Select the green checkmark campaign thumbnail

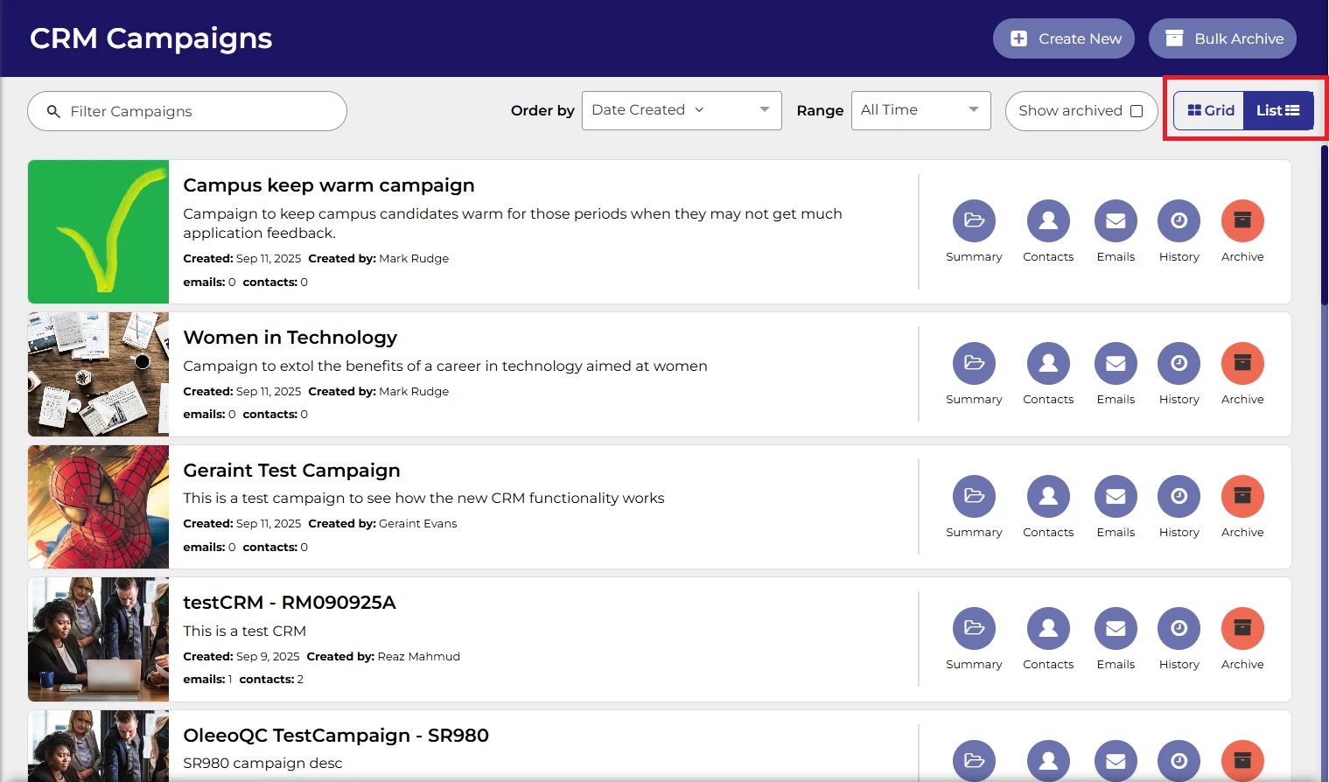tap(98, 232)
